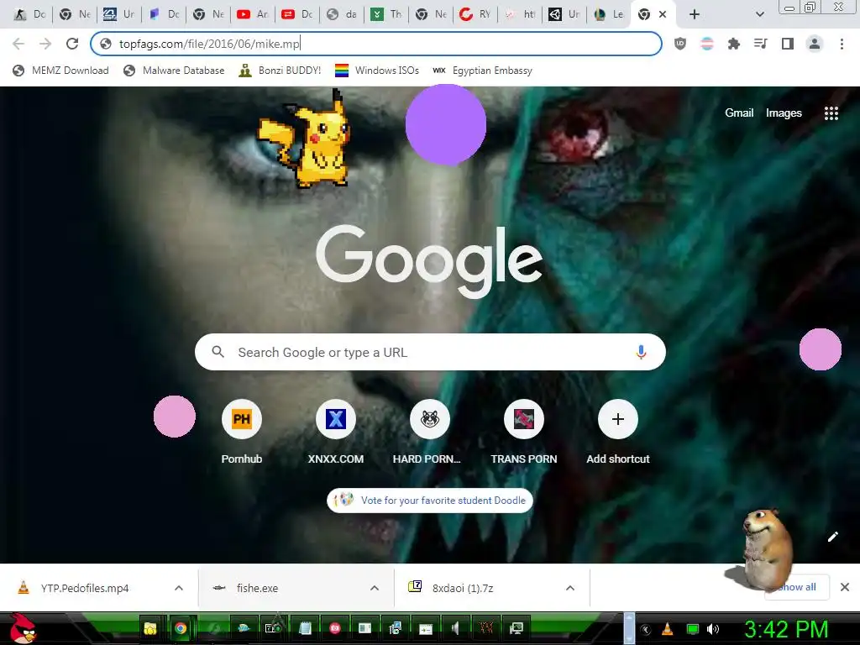Open the Malware Database bookmark

click(175, 71)
